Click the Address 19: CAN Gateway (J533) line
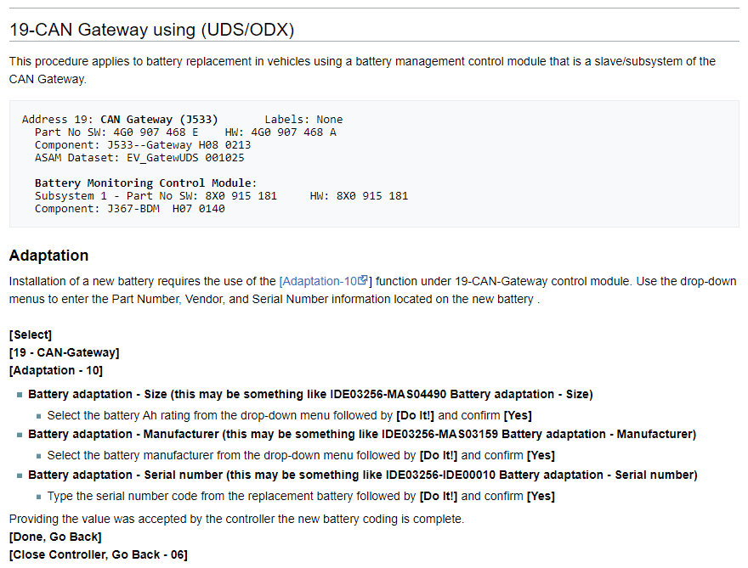 coord(120,120)
